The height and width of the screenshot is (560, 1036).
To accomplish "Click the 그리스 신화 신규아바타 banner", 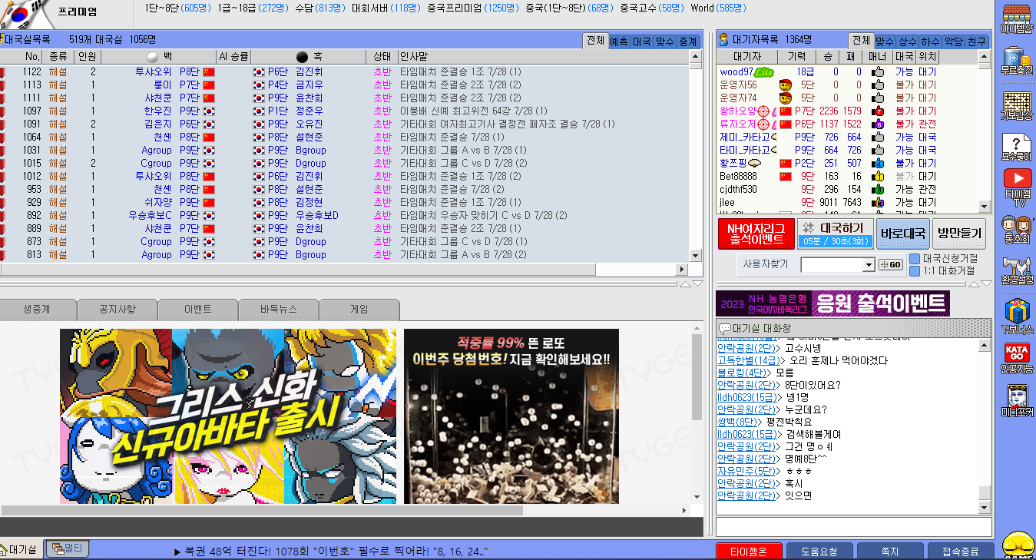I will click(228, 416).
